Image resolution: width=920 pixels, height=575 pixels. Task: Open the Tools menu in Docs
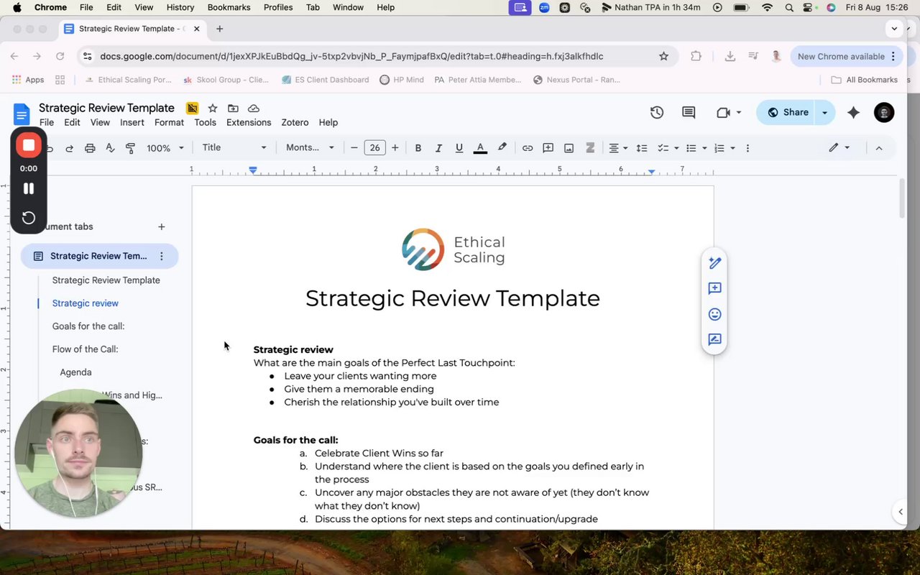point(205,122)
